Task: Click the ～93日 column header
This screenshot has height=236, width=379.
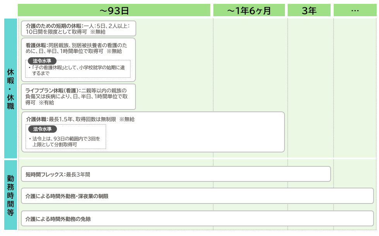Action: pos(114,10)
